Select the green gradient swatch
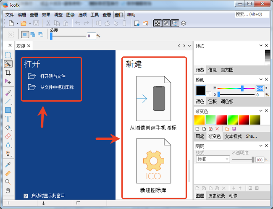 click(x=211, y=120)
